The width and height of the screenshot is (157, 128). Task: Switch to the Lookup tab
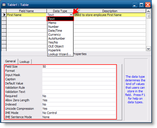(x=25, y=62)
